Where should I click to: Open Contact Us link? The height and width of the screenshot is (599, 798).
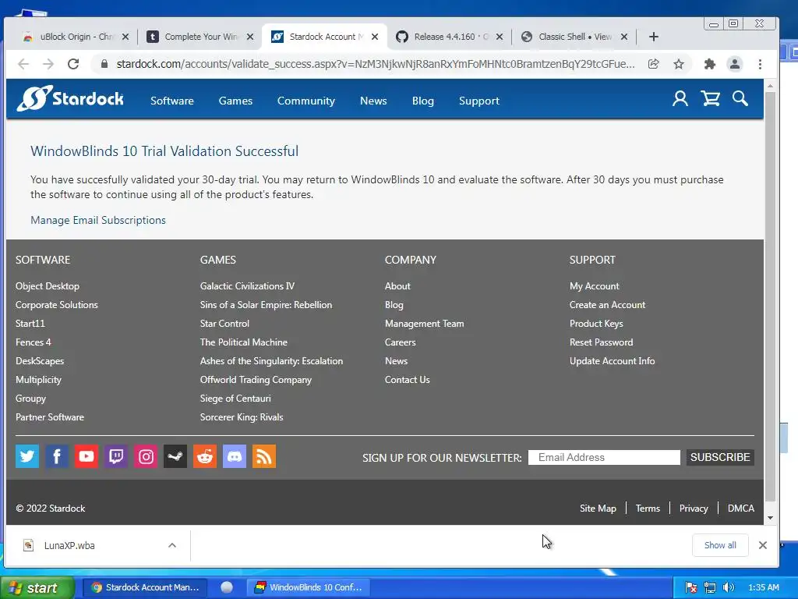[x=407, y=380]
